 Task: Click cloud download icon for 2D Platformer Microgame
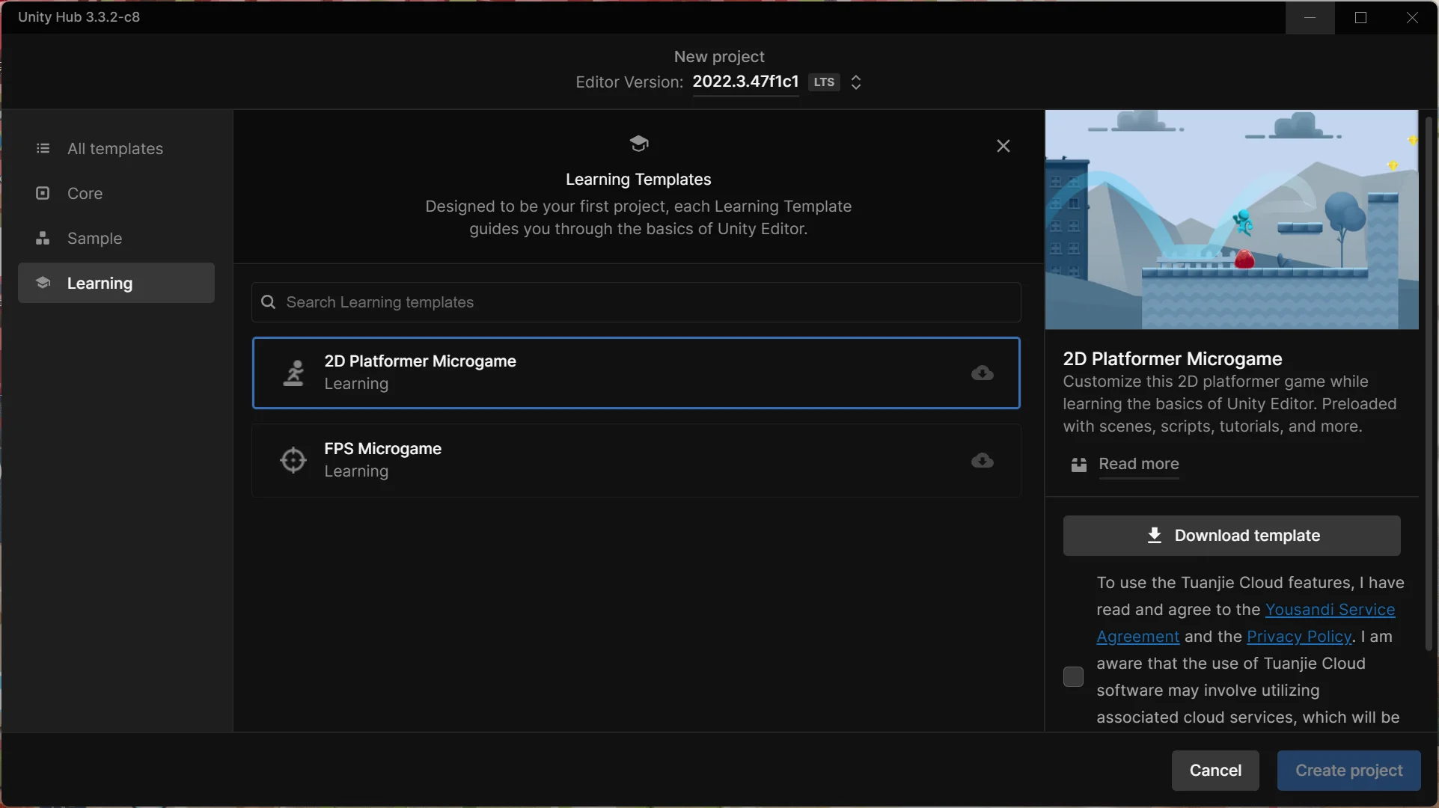[x=982, y=373]
